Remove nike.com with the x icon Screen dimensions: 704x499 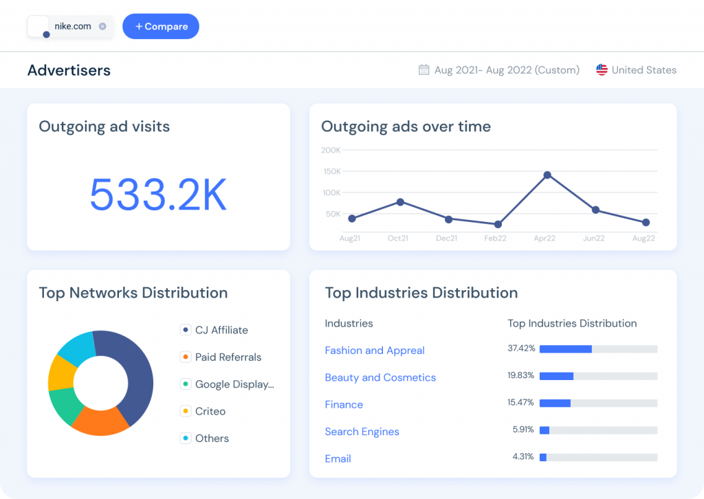click(x=102, y=26)
